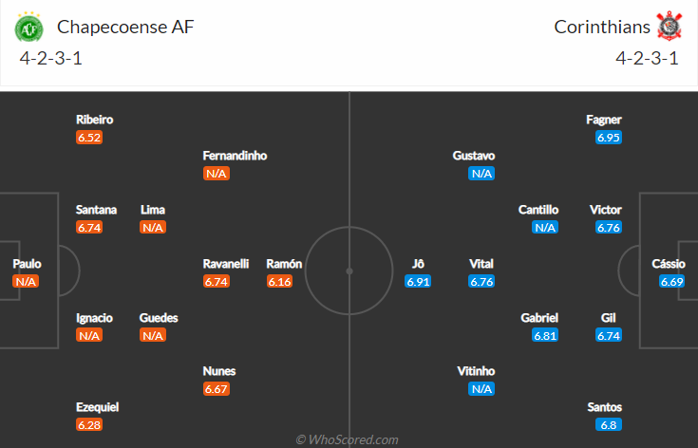Click the Corinthians club crest
This screenshot has height=448, width=698.
pyautogui.click(x=670, y=26)
